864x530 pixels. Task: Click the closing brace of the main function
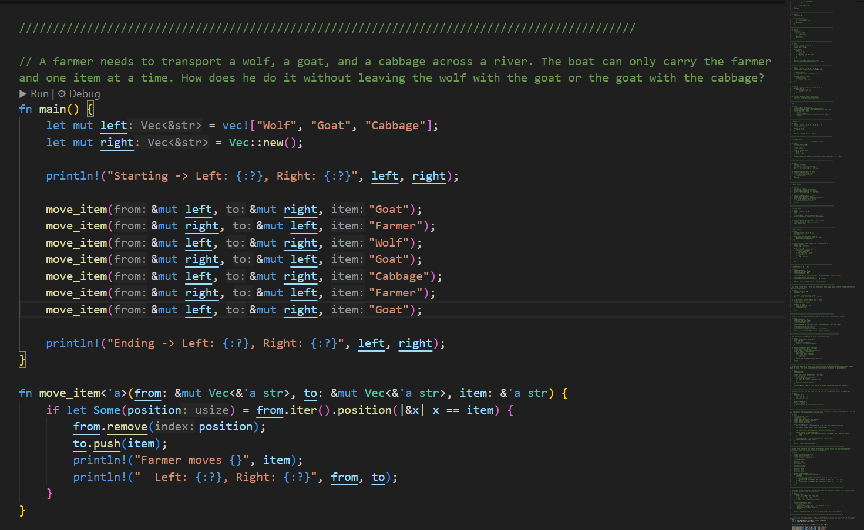22,360
